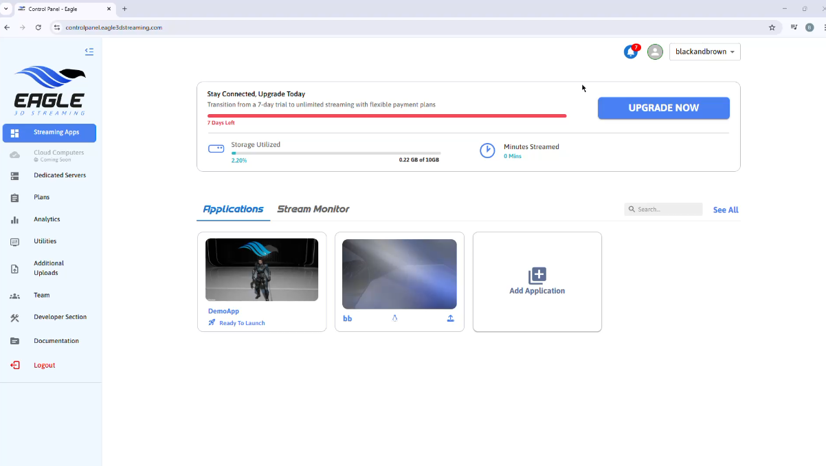Open the browser tab search dropdown
826x466 pixels.
pos(6,9)
